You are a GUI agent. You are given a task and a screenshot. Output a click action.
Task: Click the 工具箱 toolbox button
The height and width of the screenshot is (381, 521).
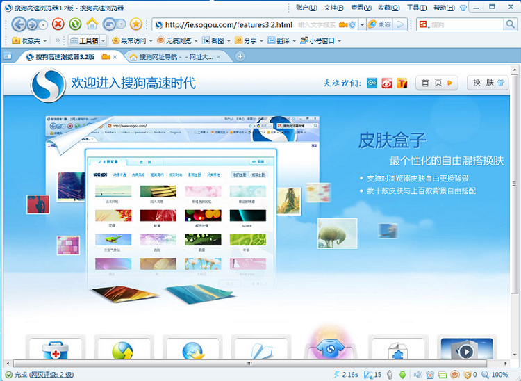coord(84,40)
